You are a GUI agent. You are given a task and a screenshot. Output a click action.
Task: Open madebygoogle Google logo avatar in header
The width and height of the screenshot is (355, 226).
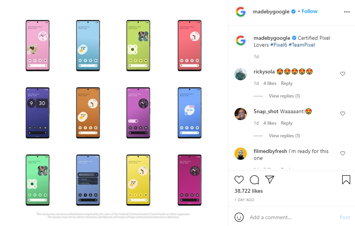(241, 12)
